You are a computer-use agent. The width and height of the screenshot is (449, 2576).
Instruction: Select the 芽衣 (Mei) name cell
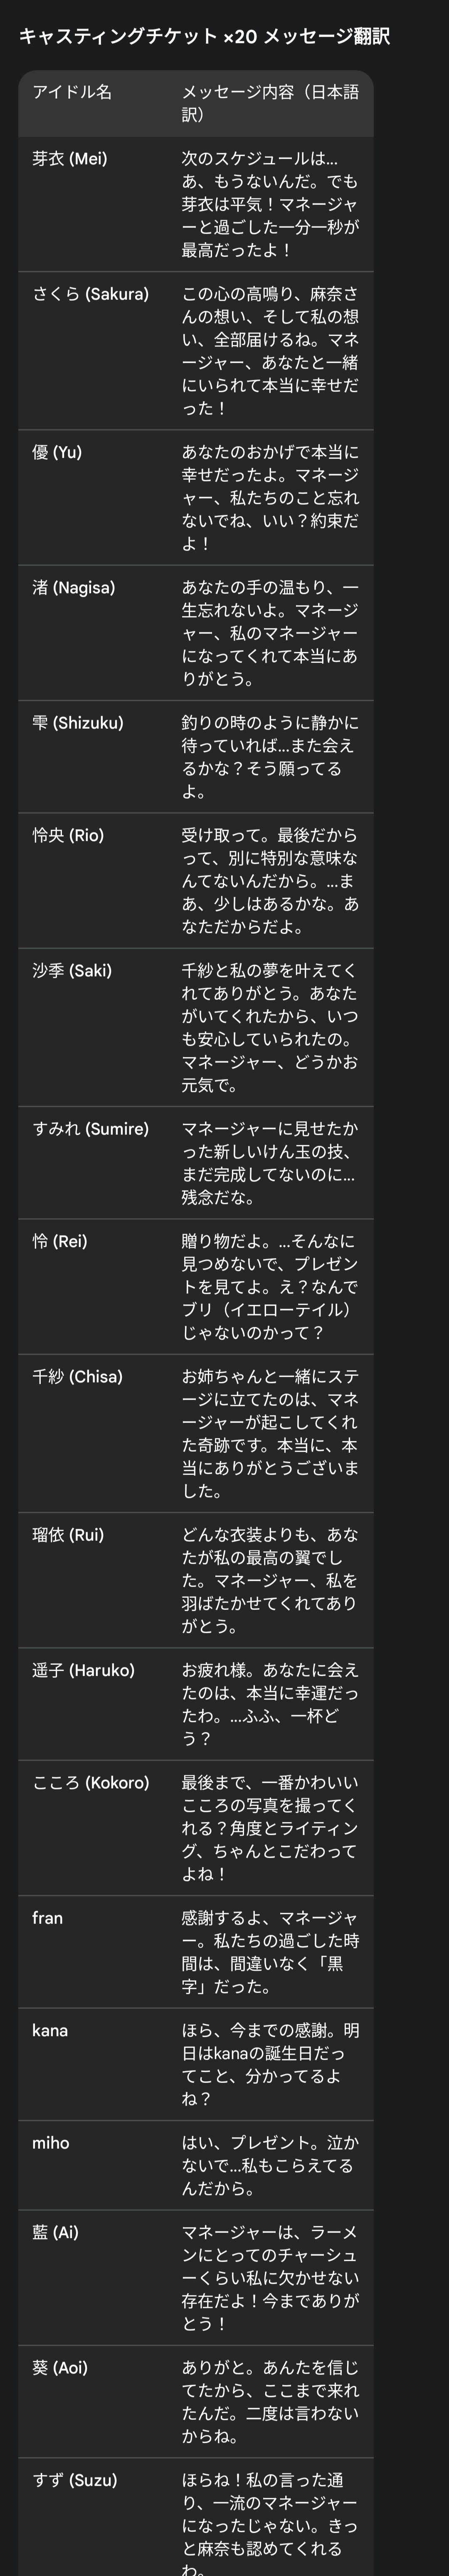(x=70, y=159)
